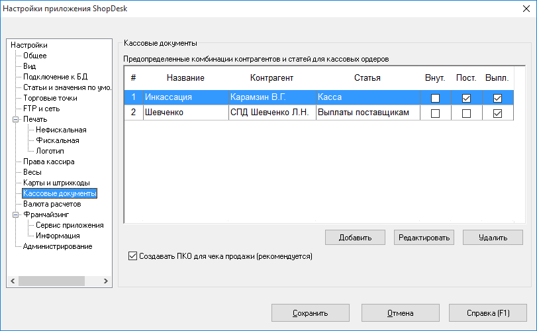This screenshot has width=537, height=331.
Task: Click the tree scrollbar right arrow
Action: click(106, 281)
